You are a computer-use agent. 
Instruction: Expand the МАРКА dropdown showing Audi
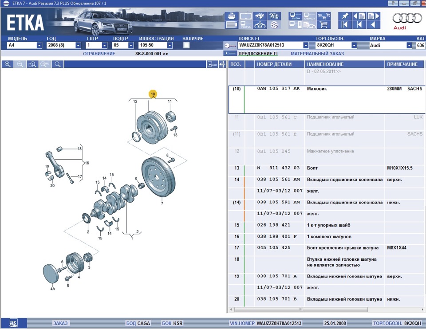click(409, 45)
